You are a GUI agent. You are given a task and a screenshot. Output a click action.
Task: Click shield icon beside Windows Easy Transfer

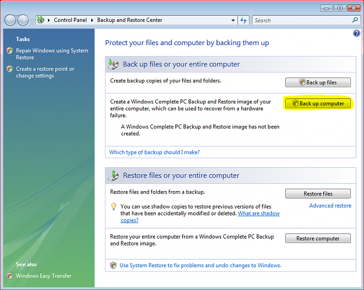(x=10, y=276)
